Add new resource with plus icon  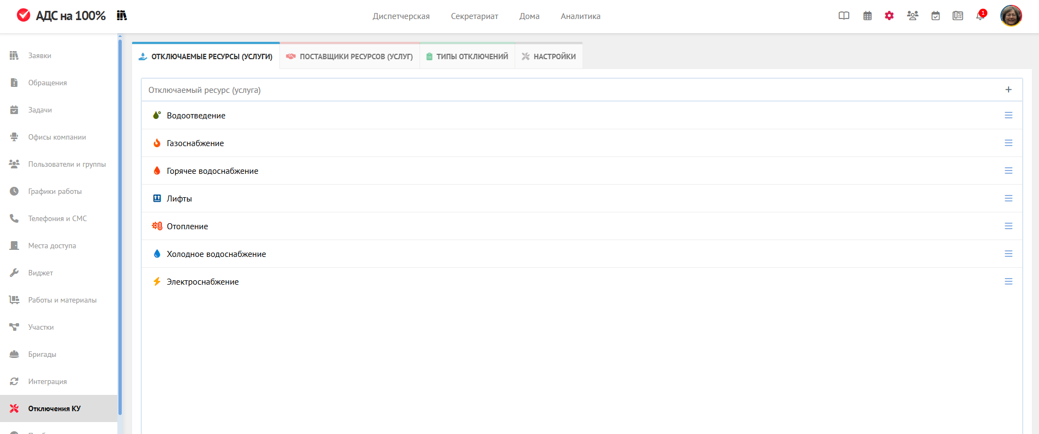pyautogui.click(x=1008, y=90)
